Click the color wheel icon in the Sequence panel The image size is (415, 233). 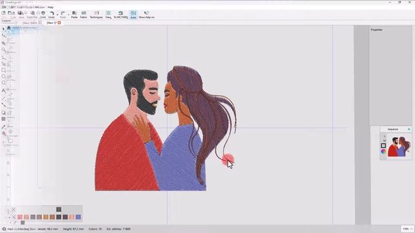click(383, 151)
